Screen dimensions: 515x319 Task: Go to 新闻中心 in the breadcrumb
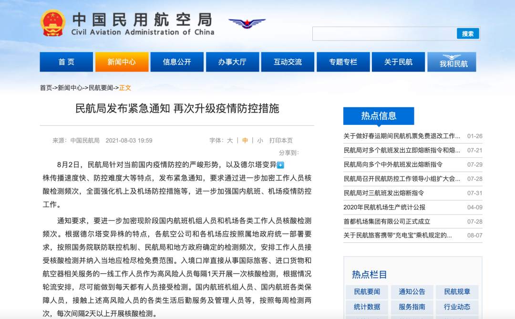[x=70, y=88]
